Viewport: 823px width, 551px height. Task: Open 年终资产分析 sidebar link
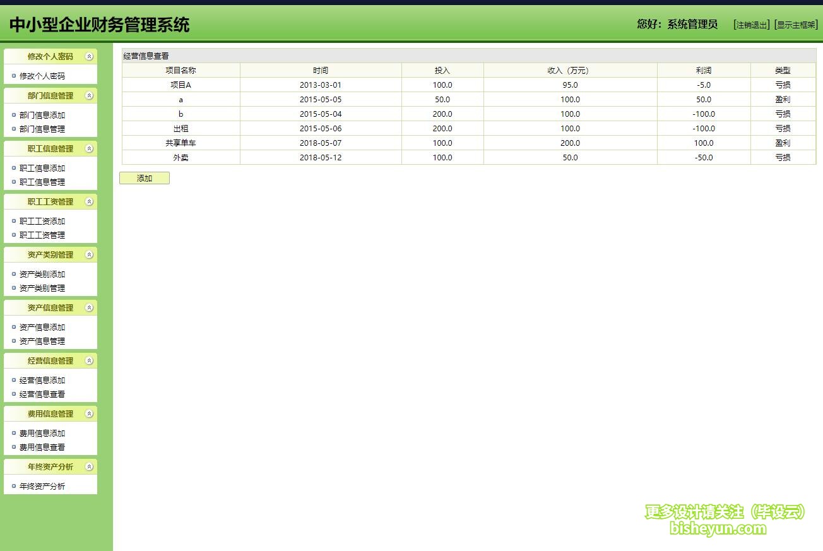42,487
